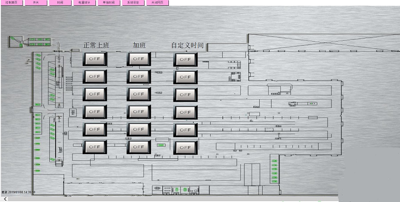Toggle the first OFF switch under 加班
The height and width of the screenshot is (202, 400).
tap(139, 58)
